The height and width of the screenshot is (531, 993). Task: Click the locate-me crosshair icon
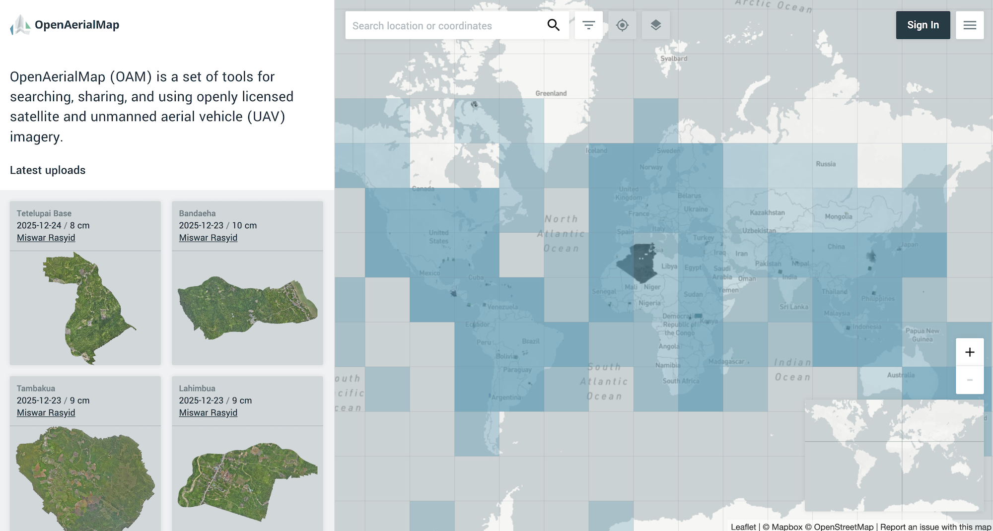[622, 25]
